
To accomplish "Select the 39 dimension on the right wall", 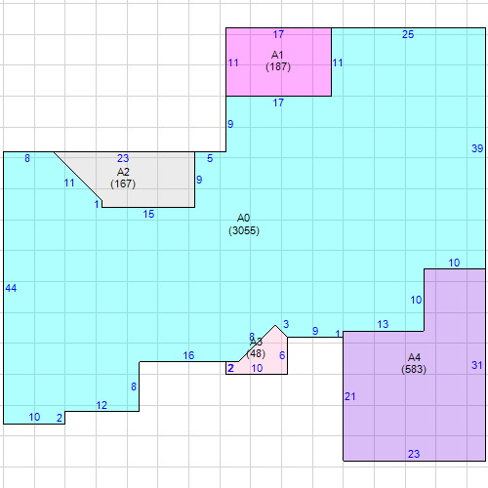I will 477,148.
